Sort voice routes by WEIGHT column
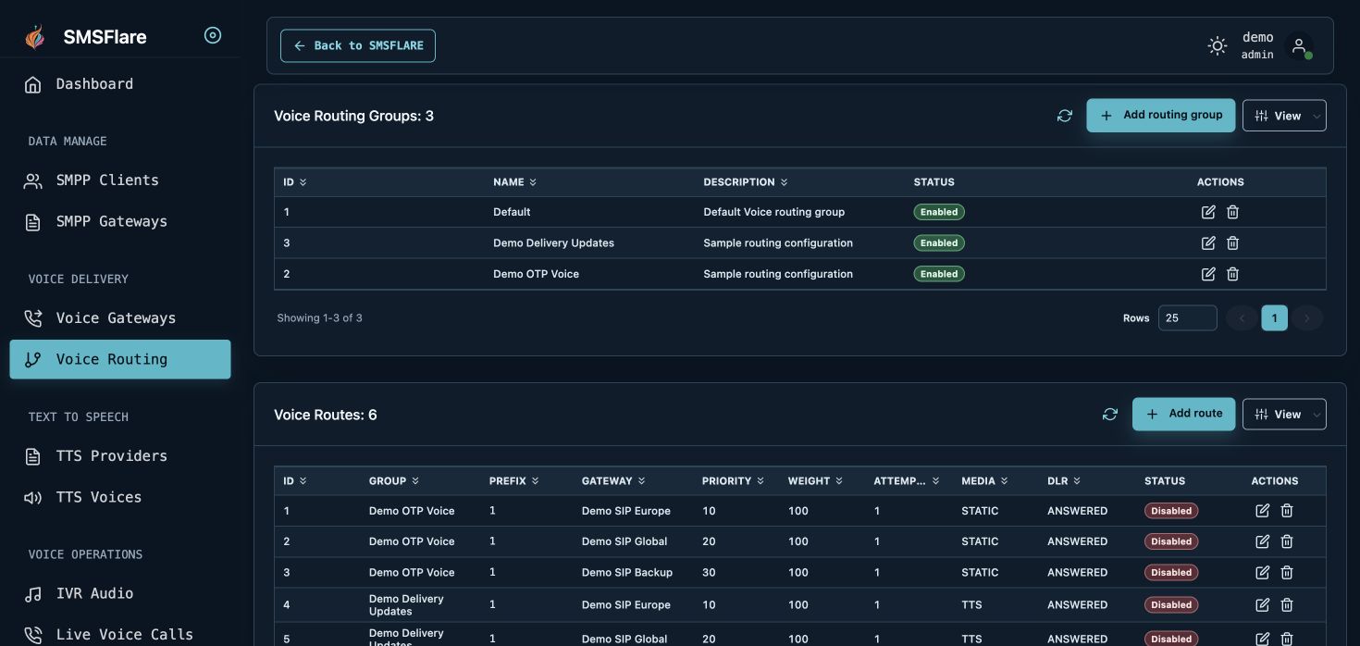Image resolution: width=1360 pixels, height=646 pixels. coord(815,481)
